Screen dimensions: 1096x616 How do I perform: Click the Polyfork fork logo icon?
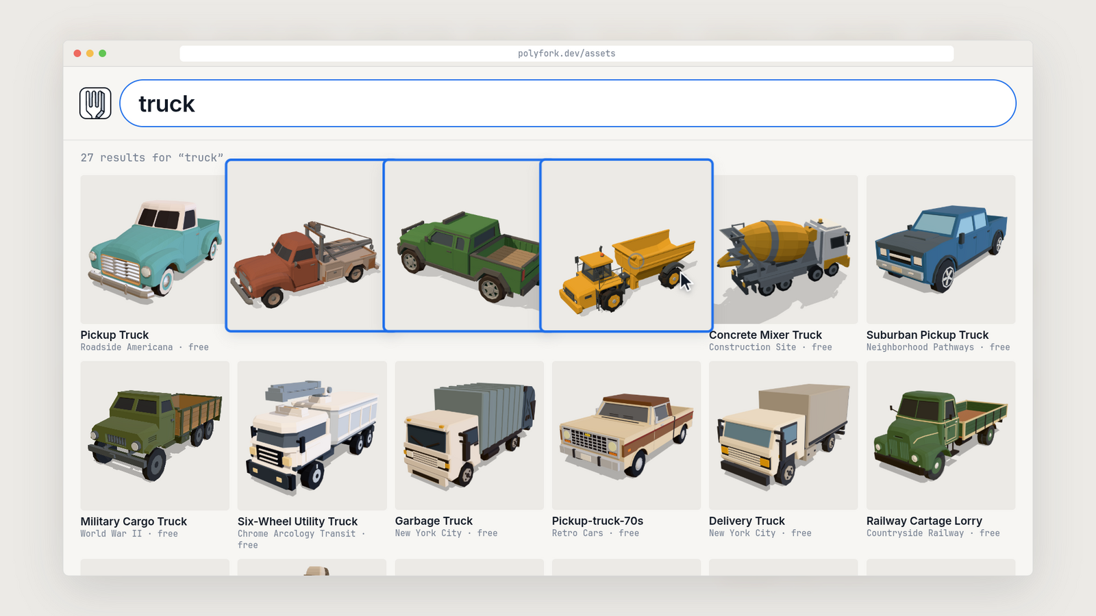click(95, 103)
